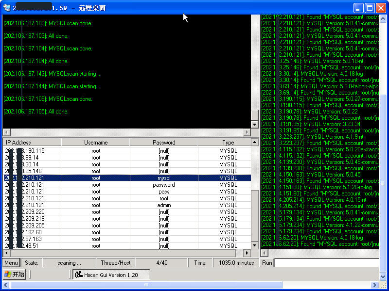Select the result row ending 69.14
389x291 pixels.
coord(127,158)
